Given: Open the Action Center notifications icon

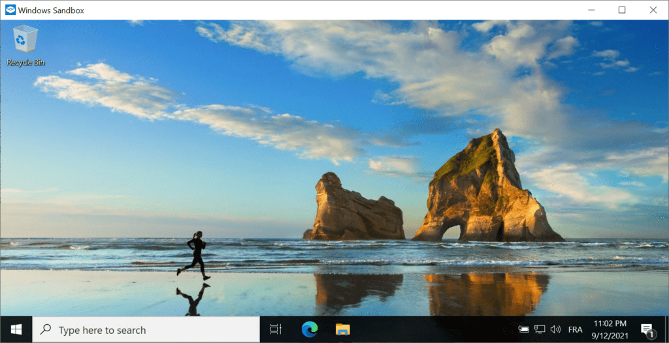Looking at the screenshot, I should [647, 329].
